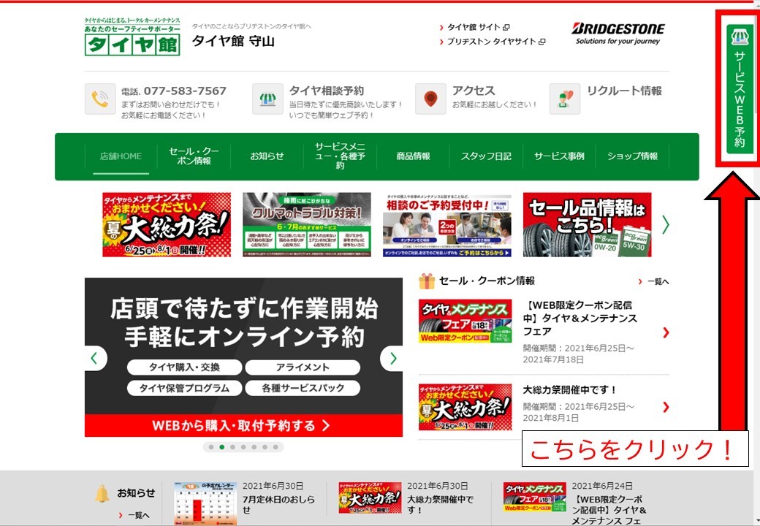Select the first carousel pagination dot

tap(211, 447)
